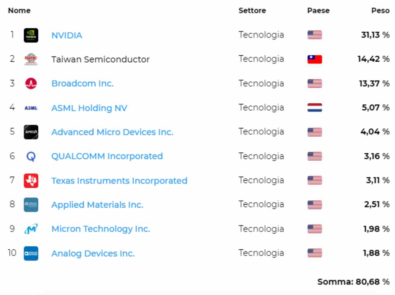Open the Texas Instruments Incorporated link

coord(119,180)
